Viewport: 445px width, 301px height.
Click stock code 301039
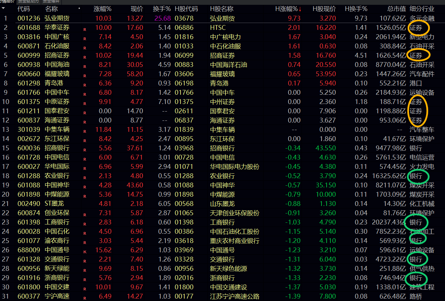tap(29, 129)
